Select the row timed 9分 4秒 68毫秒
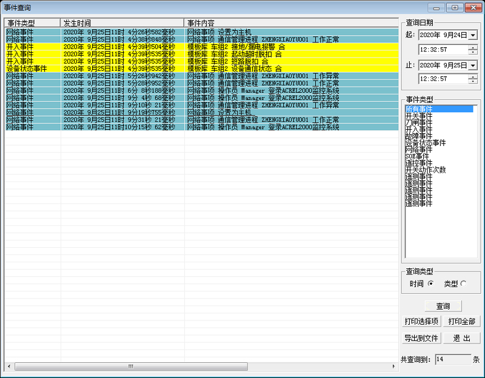The width and height of the screenshot is (485, 378). [202, 98]
